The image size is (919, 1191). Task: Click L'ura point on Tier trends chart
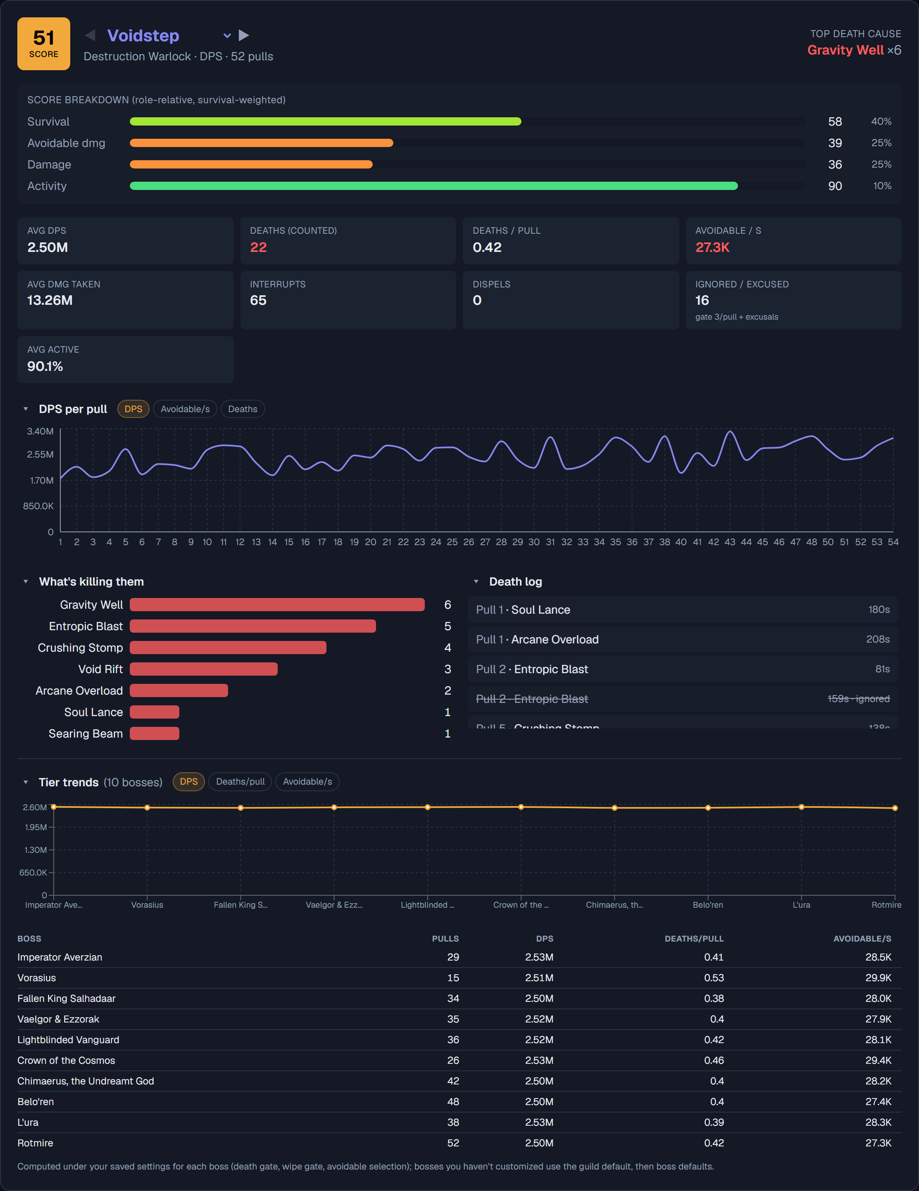coord(801,807)
